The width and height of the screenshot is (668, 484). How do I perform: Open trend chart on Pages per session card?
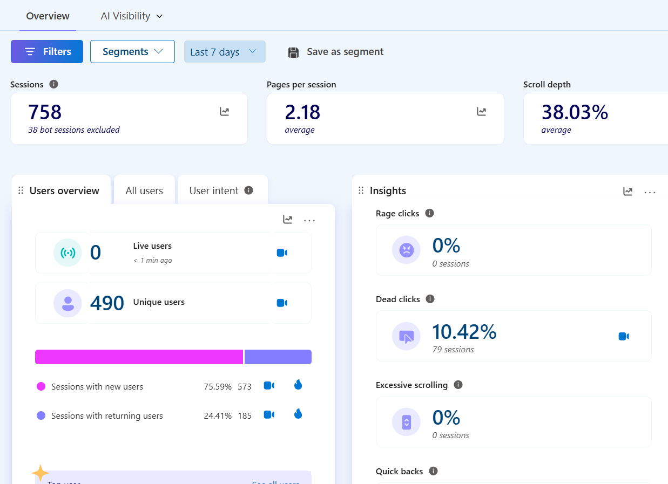(x=481, y=112)
